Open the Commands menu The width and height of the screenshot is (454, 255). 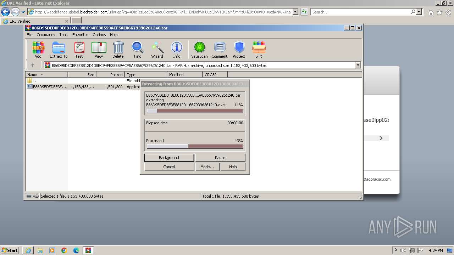tap(46, 35)
